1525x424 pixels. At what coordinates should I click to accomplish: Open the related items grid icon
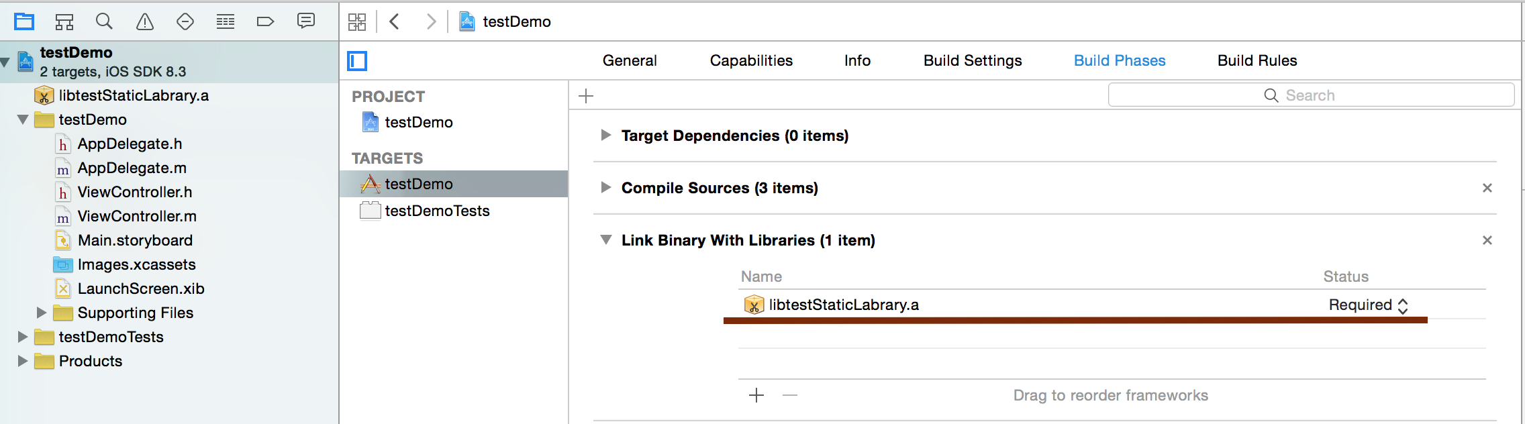tap(357, 22)
